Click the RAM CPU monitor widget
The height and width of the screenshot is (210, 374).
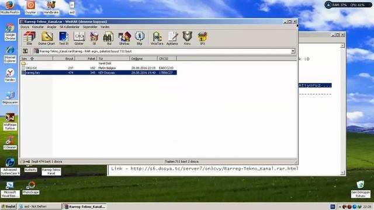click(349, 5)
